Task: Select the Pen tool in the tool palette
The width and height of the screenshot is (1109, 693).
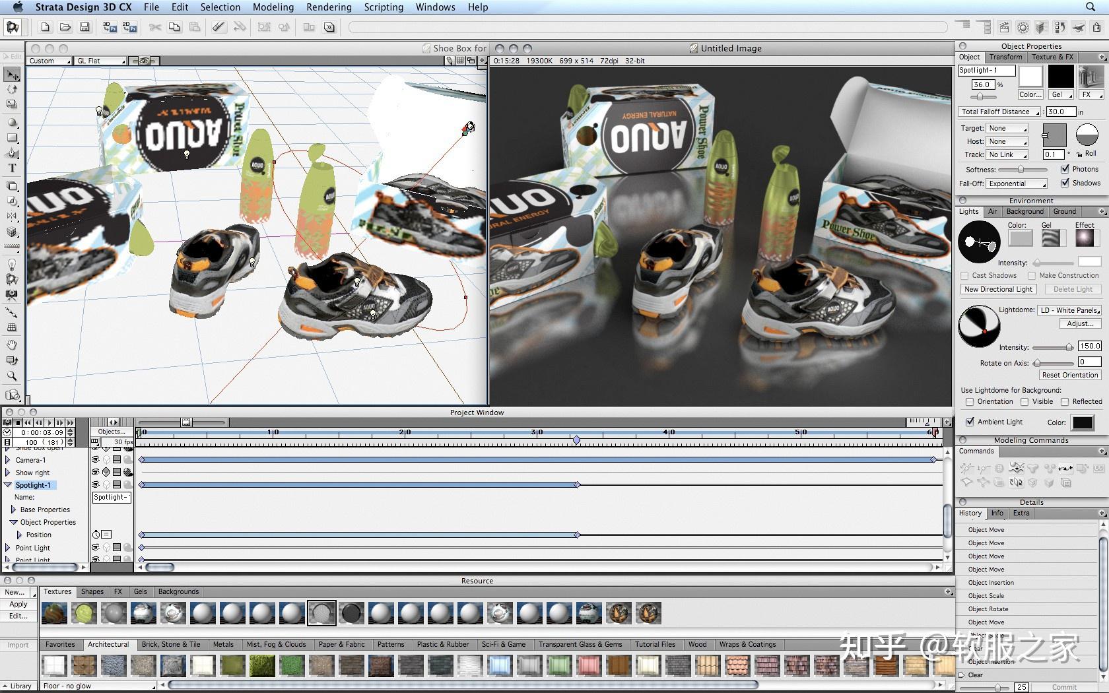Action: pyautogui.click(x=12, y=152)
